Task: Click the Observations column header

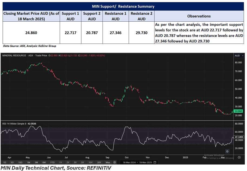Action: point(199,16)
